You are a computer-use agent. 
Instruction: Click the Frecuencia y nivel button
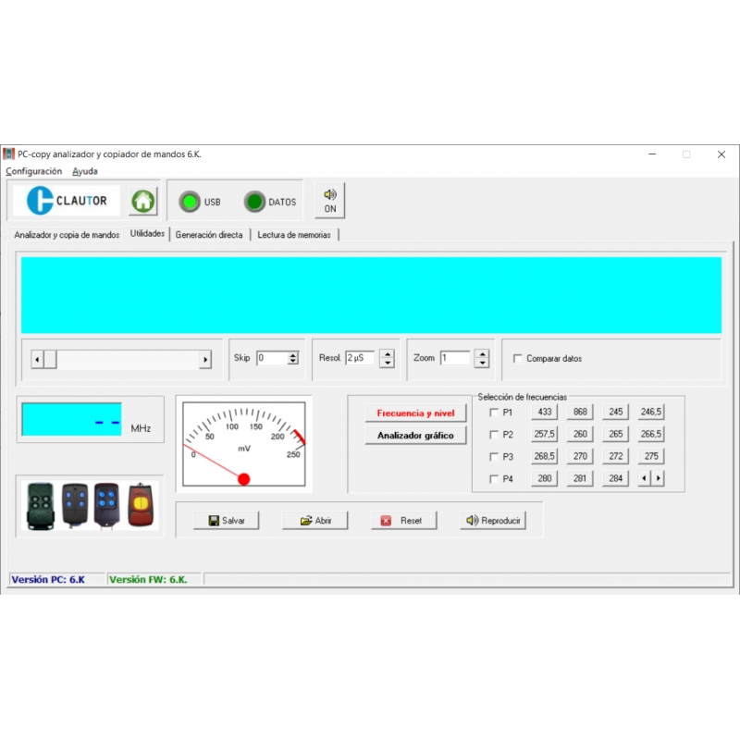(415, 413)
